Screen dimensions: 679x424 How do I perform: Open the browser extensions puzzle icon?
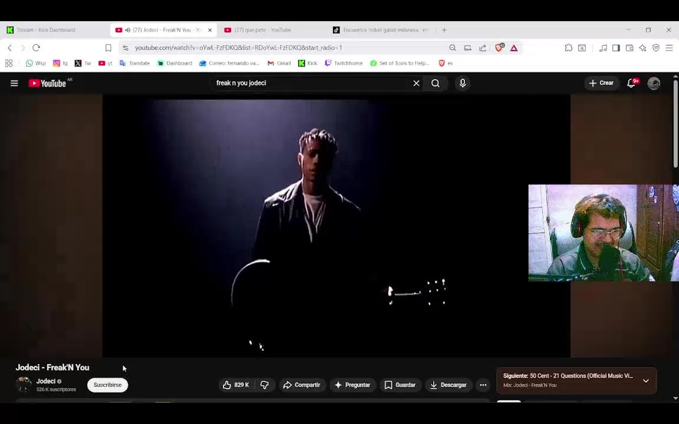[x=569, y=48]
